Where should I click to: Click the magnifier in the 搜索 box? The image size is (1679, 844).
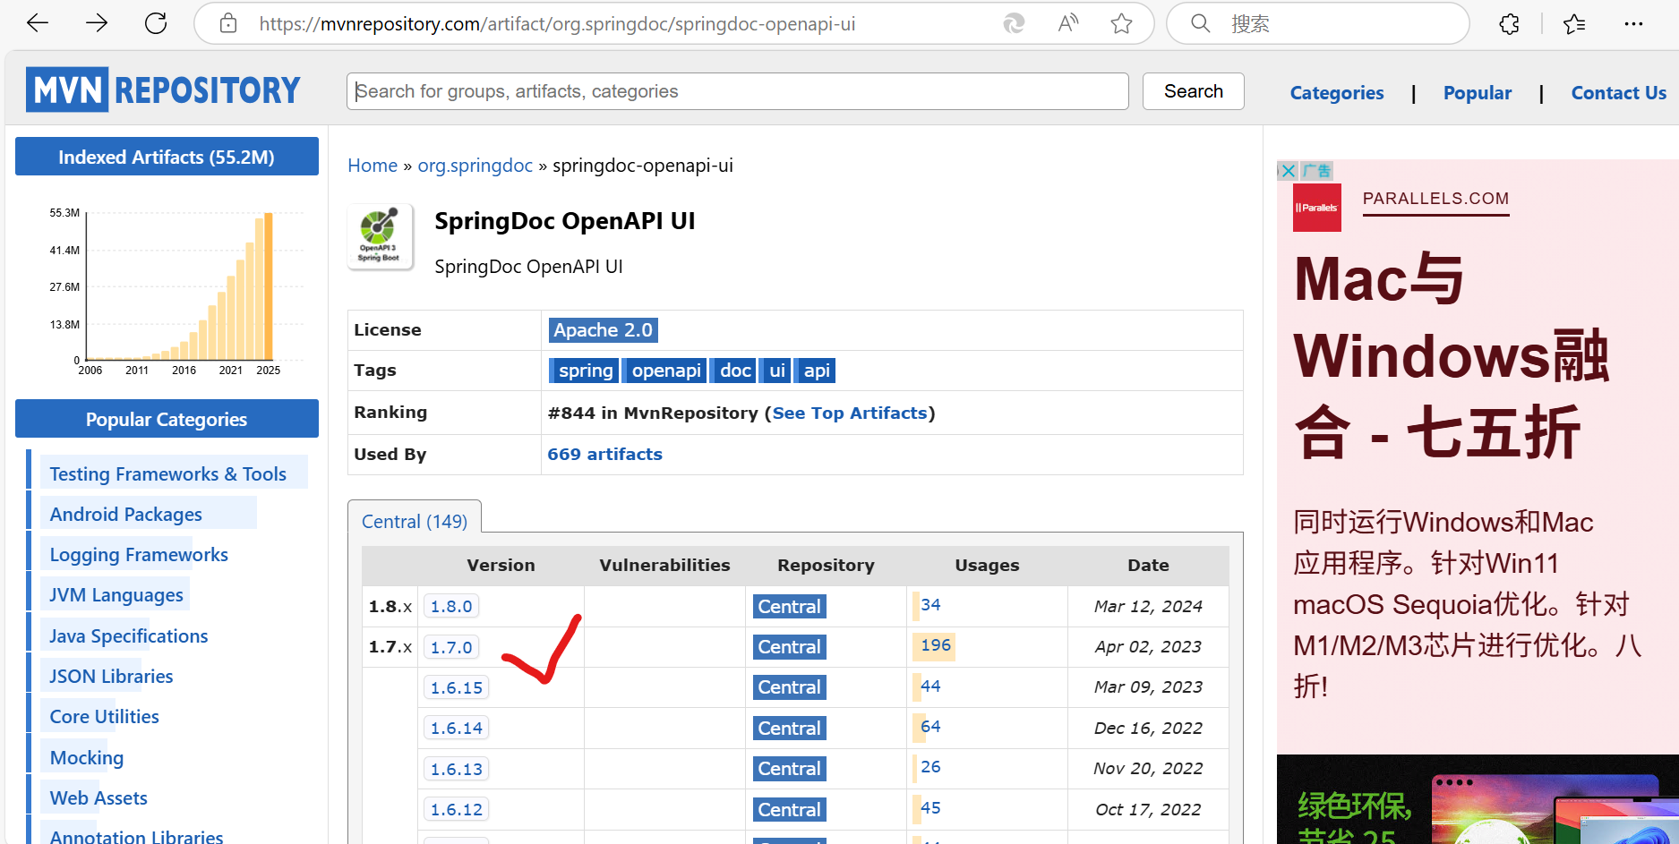coord(1200,23)
